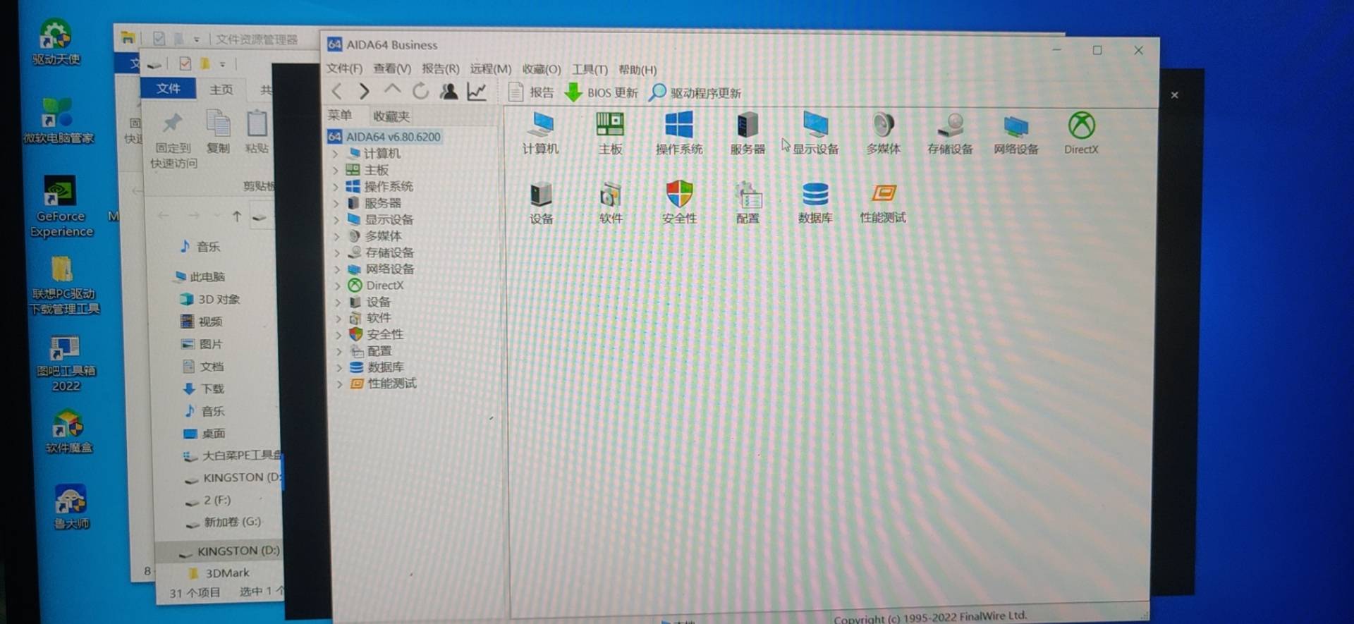Expand the 性能测试 tree node chevron

(339, 384)
